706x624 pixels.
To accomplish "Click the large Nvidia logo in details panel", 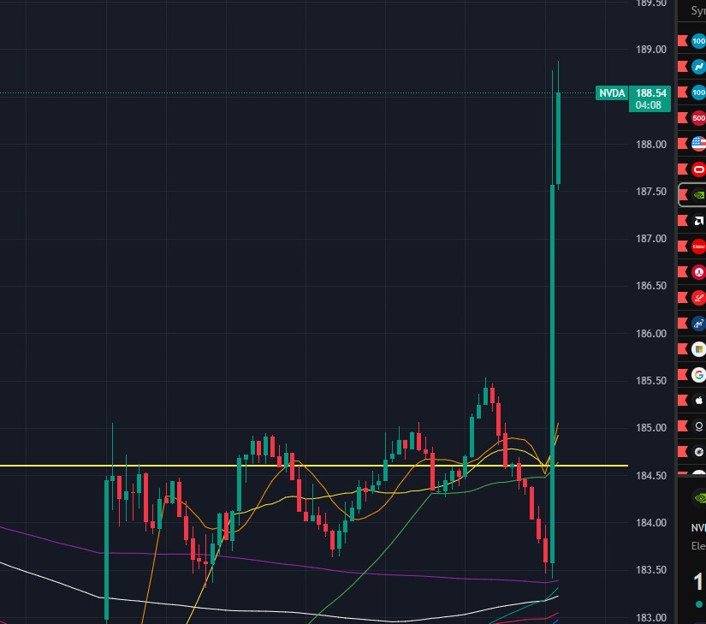I will pos(700,497).
